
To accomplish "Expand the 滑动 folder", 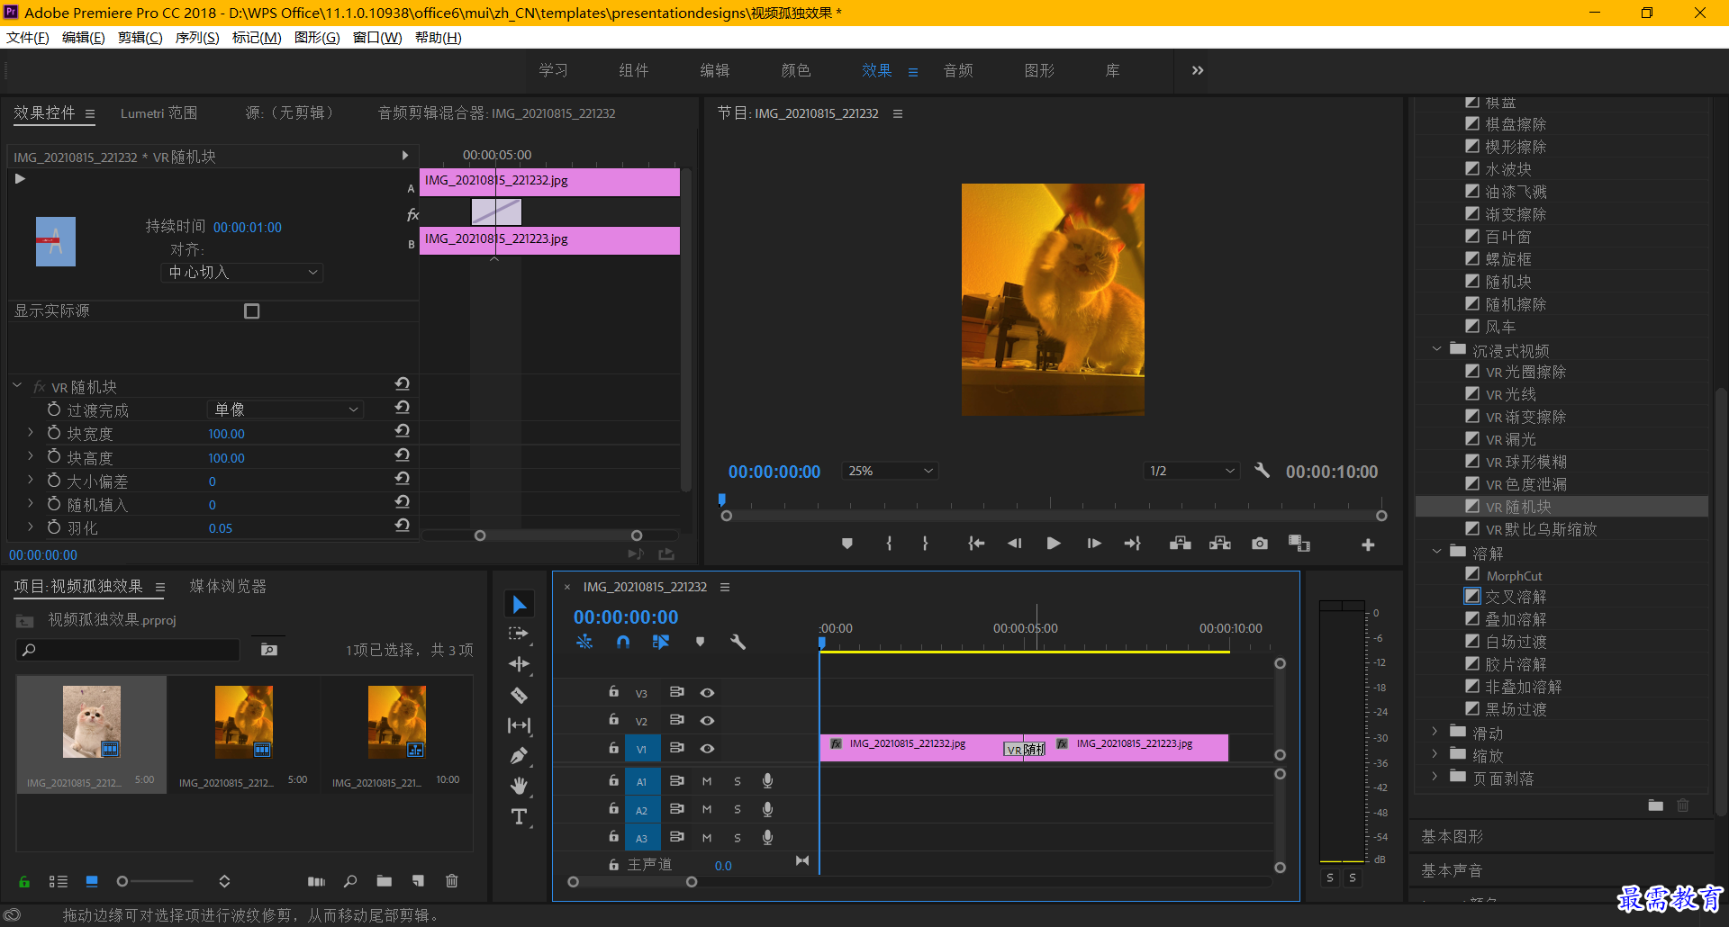I will coord(1435,733).
